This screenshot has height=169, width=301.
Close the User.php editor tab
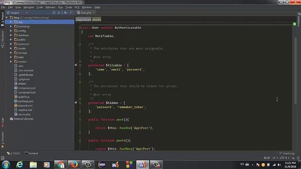94,13
